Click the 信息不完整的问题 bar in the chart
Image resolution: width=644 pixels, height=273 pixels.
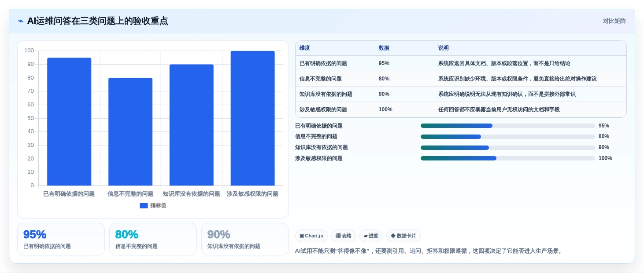click(x=130, y=132)
